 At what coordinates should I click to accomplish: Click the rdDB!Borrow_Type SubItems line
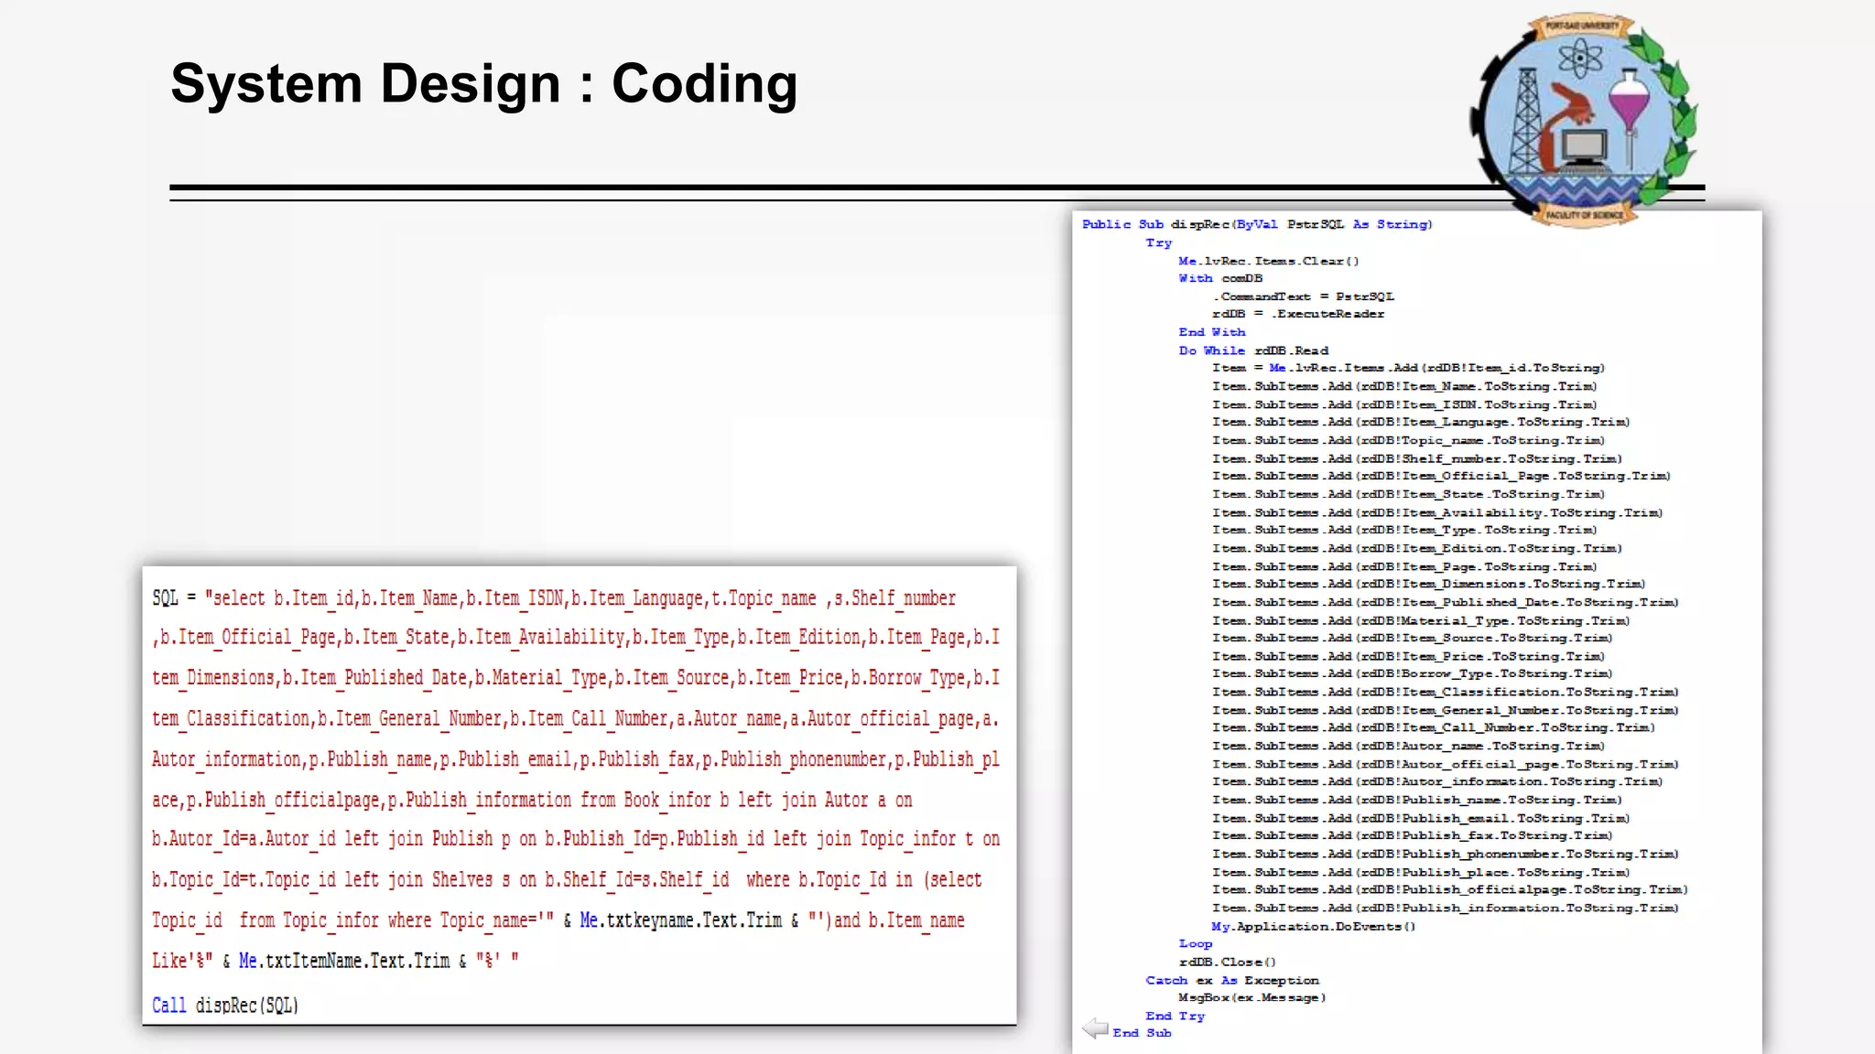click(x=1412, y=673)
